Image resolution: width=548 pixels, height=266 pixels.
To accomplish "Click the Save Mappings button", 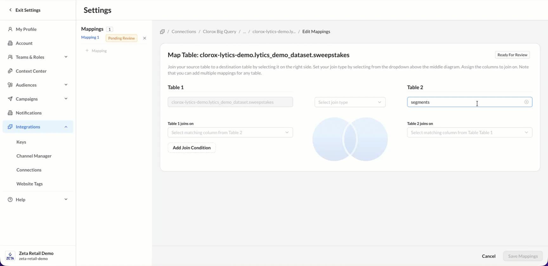I will pos(523,256).
